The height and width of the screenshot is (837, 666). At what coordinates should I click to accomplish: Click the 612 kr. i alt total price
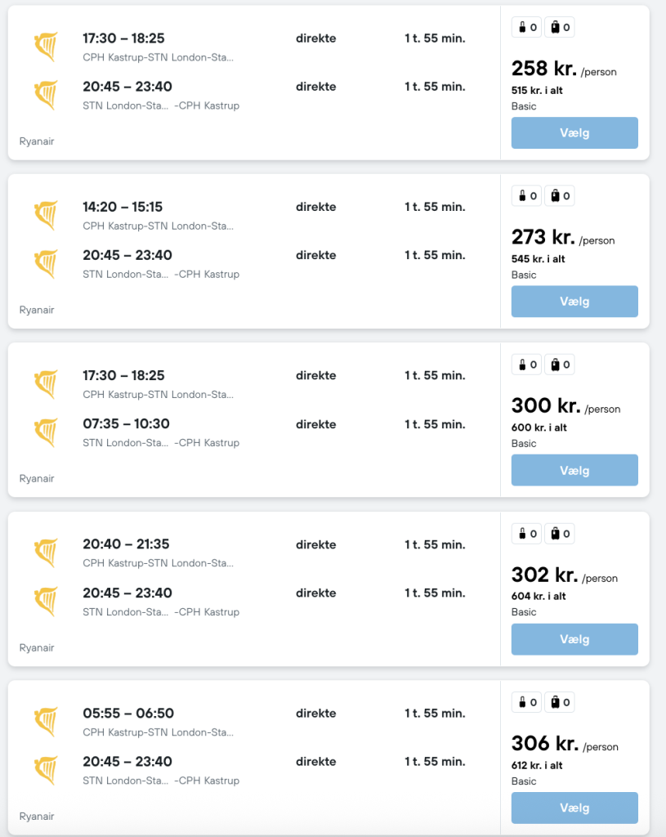(537, 765)
